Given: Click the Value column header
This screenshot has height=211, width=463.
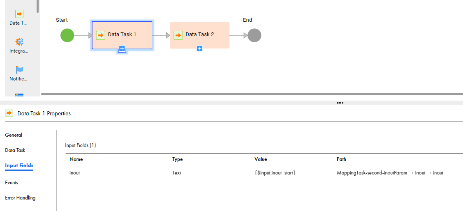Looking at the screenshot, I should [261, 159].
